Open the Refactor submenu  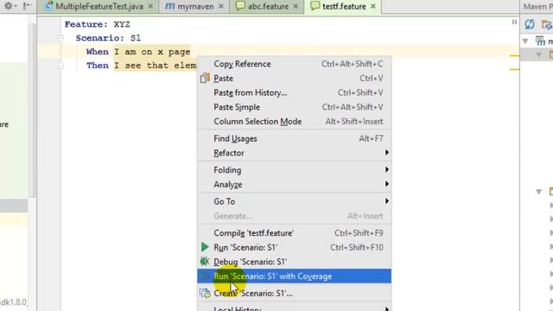click(x=294, y=153)
